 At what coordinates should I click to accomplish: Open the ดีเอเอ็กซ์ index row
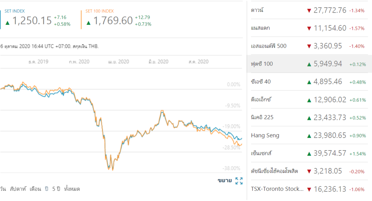(261, 100)
